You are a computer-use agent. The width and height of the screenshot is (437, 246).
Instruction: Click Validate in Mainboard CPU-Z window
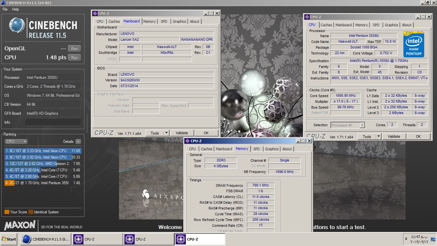click(182, 133)
